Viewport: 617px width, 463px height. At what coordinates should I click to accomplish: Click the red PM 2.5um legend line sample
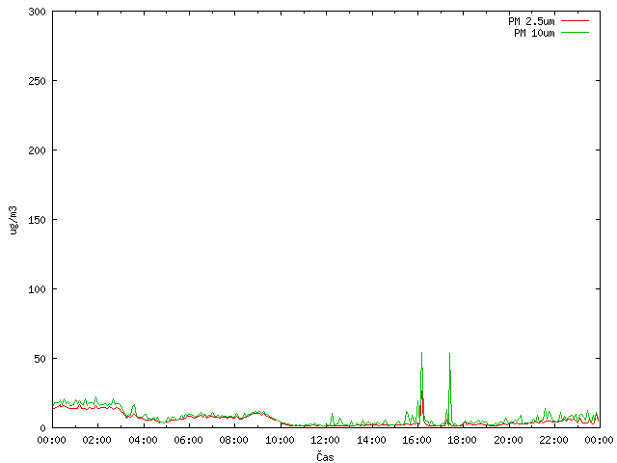pyautogui.click(x=575, y=21)
